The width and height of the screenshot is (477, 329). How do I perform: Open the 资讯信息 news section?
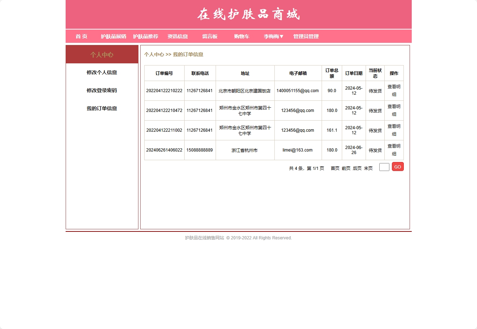177,36
